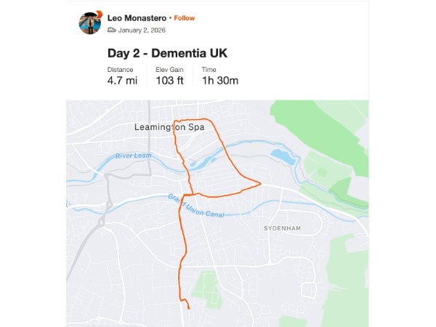Follow Leo Monastero
This screenshot has width=436, height=327.
[184, 17]
